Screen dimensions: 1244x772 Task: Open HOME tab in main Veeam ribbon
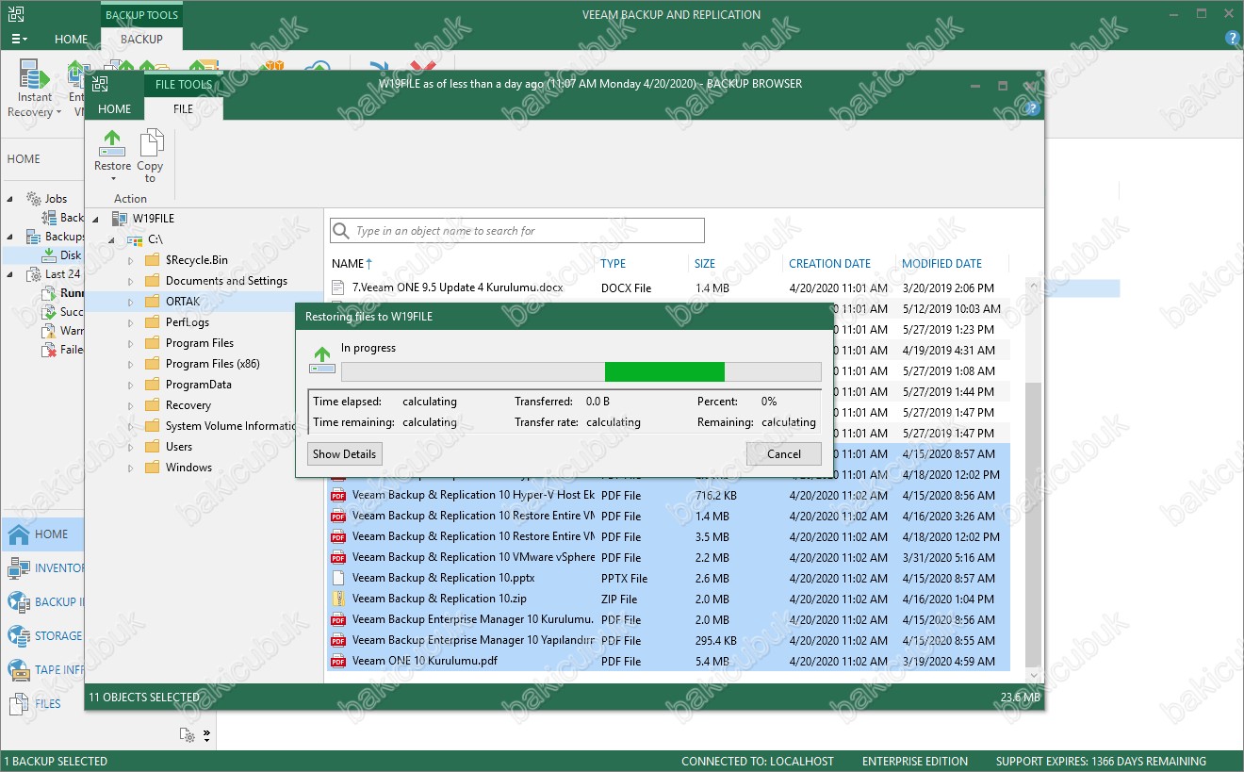tap(71, 40)
